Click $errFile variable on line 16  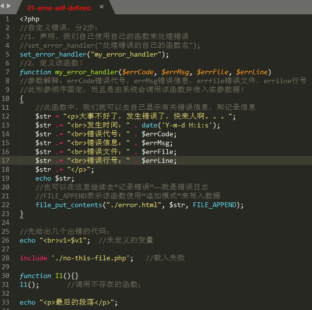point(157,152)
